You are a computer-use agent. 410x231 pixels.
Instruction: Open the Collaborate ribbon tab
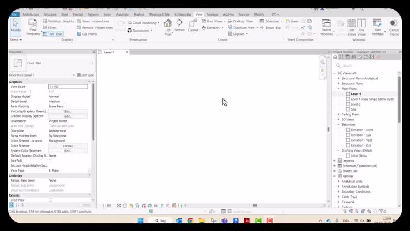pos(183,14)
